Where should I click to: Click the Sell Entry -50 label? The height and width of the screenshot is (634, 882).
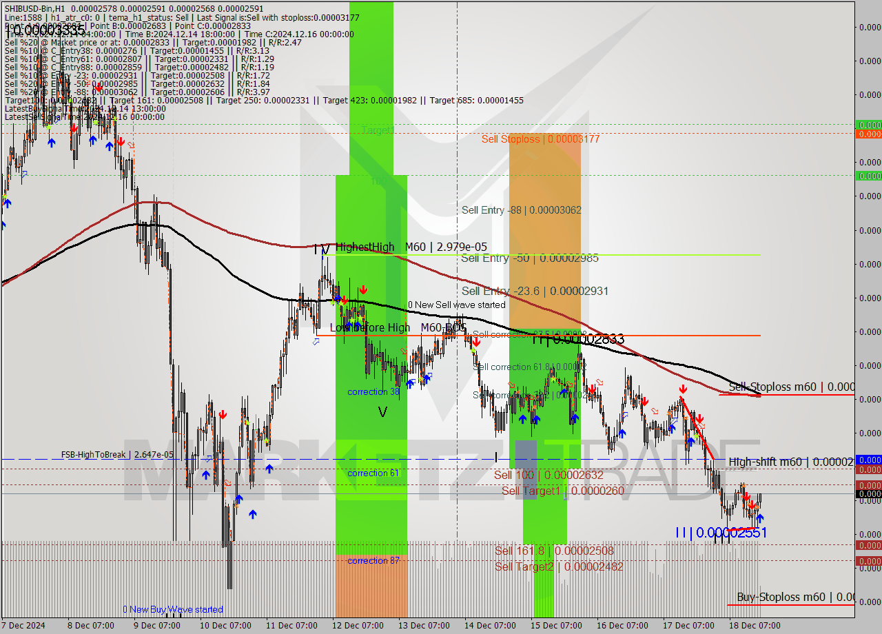(530, 258)
